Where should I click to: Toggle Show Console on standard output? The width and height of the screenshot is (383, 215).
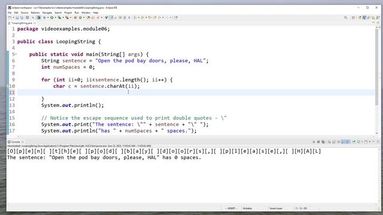(343, 142)
